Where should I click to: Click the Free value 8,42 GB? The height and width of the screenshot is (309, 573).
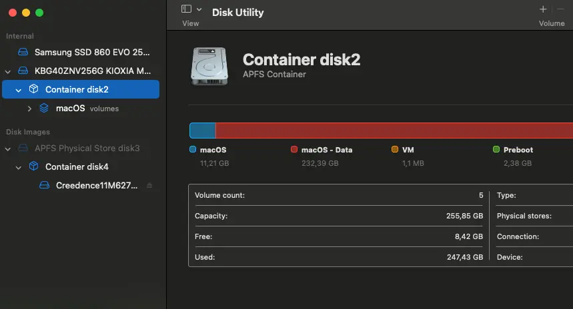point(468,236)
